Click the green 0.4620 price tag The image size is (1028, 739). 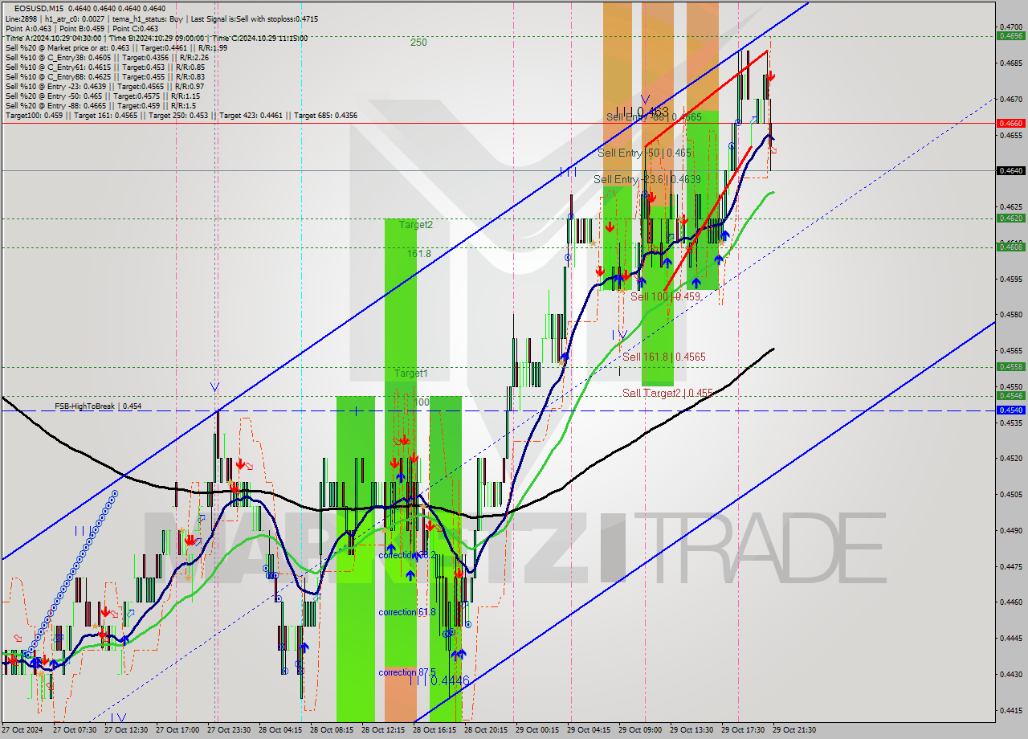[1010, 218]
